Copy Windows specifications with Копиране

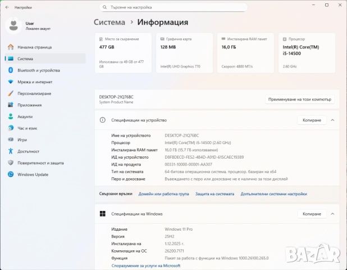coord(312,214)
